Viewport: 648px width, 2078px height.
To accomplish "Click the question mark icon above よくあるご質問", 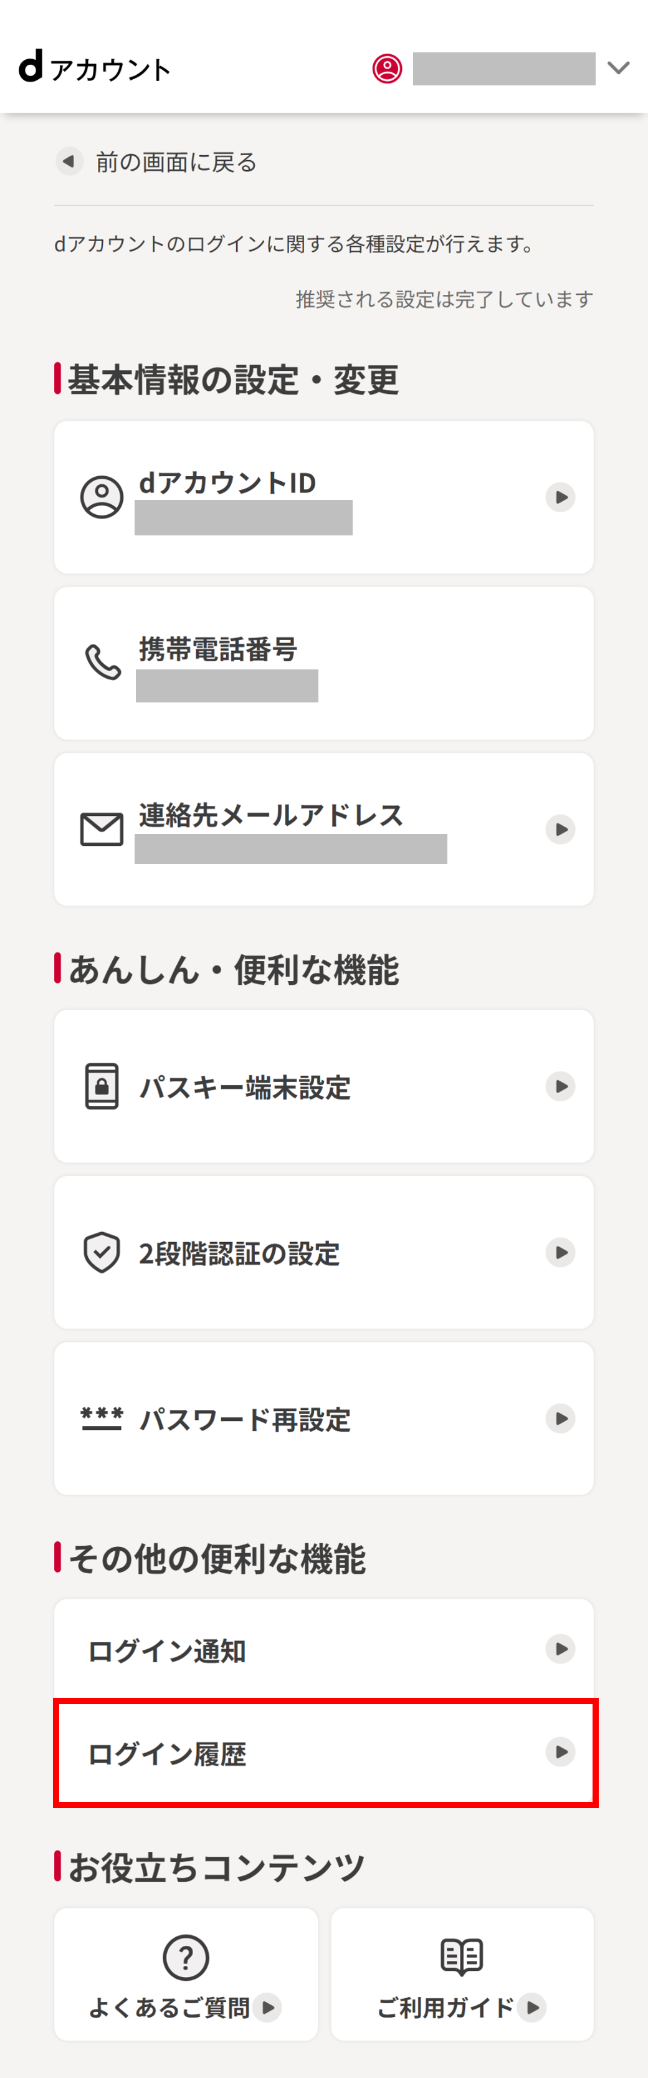I will [186, 1958].
